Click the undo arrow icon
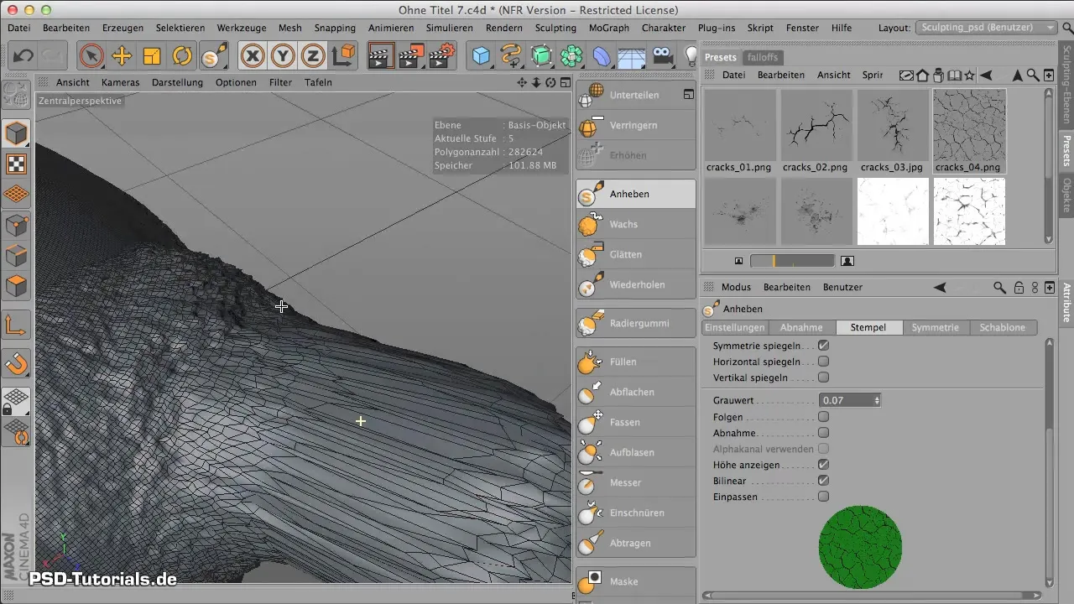This screenshot has height=604, width=1074. [23, 56]
